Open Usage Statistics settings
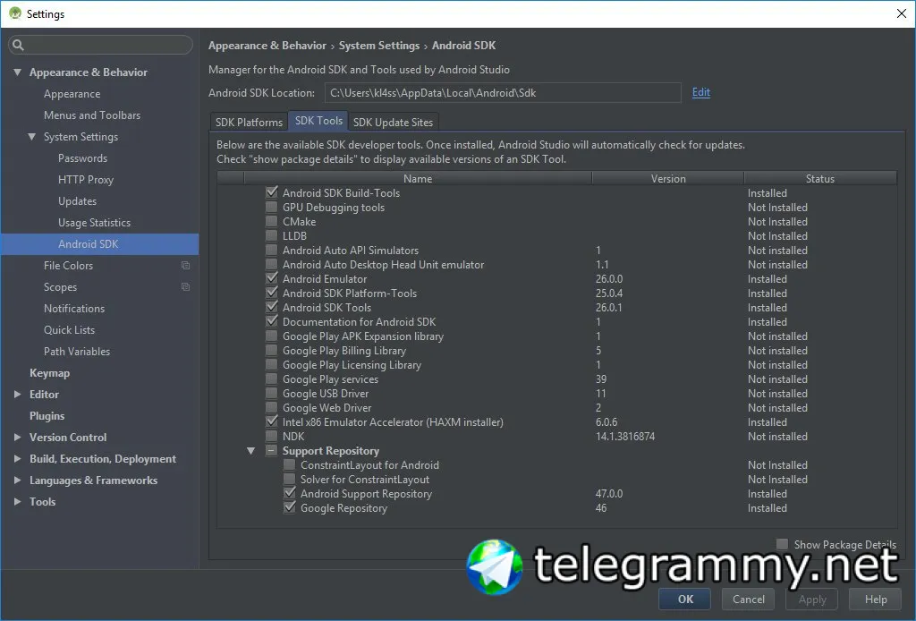The height and width of the screenshot is (621, 916). (x=94, y=223)
